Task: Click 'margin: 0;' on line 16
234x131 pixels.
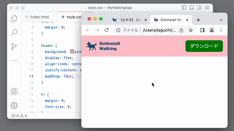Action: (x=55, y=100)
